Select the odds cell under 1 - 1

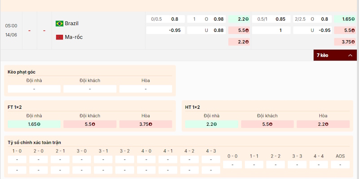[254, 165]
